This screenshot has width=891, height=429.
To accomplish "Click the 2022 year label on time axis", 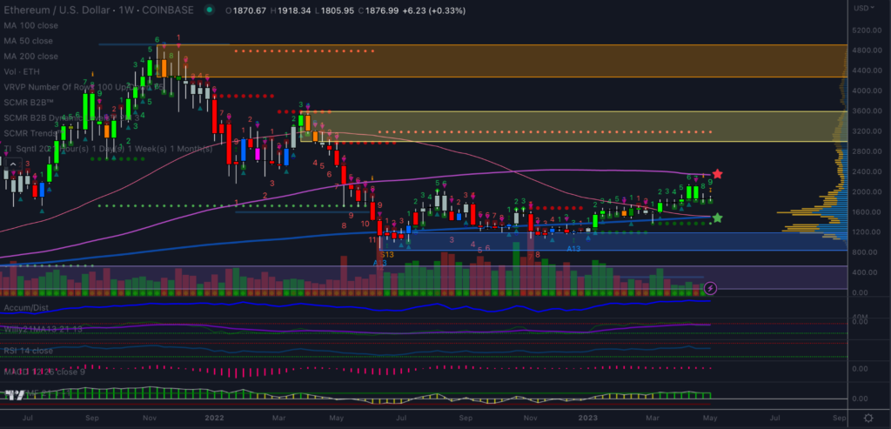I will click(215, 418).
